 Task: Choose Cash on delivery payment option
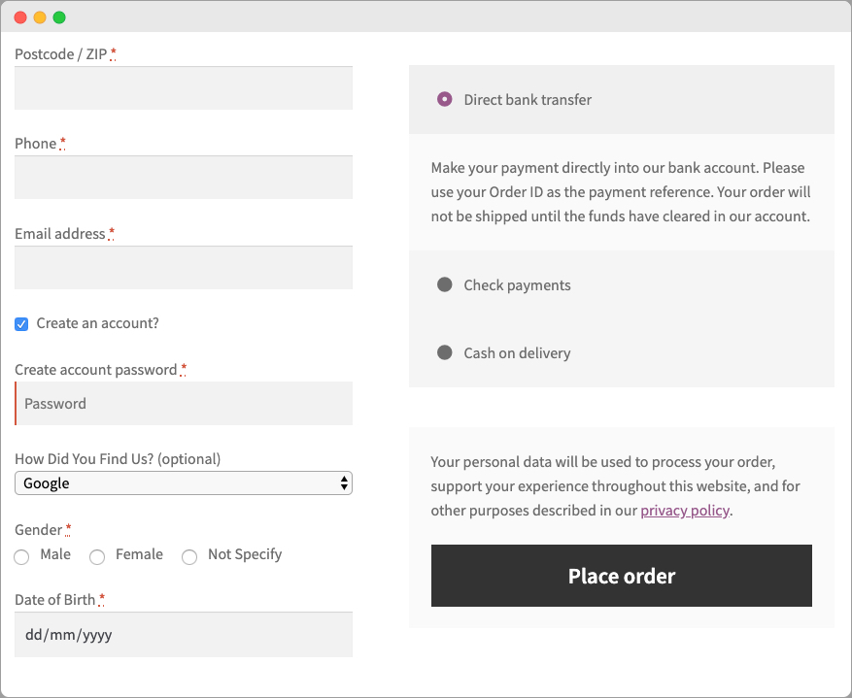(444, 352)
